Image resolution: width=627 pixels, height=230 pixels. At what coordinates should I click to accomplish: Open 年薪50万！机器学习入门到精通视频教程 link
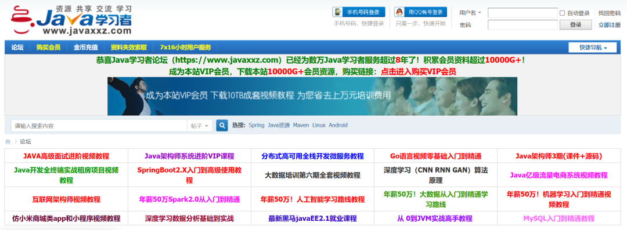[x=558, y=199]
